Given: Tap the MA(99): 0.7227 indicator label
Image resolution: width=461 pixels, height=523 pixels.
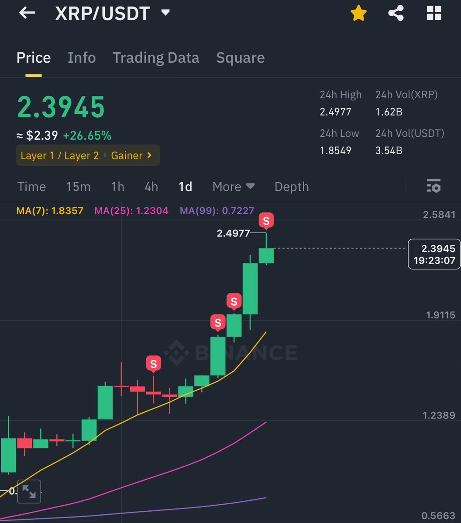Looking at the screenshot, I should coord(217,211).
